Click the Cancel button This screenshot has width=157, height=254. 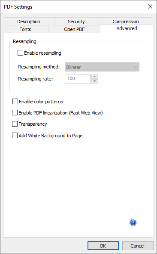coord(137,246)
